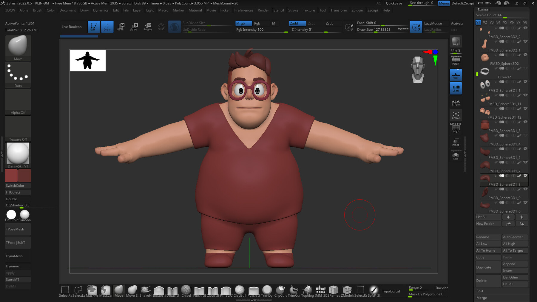This screenshot has height=302, width=537.
Task: Toggle the Zadd sculpt mode
Action: pos(297,23)
